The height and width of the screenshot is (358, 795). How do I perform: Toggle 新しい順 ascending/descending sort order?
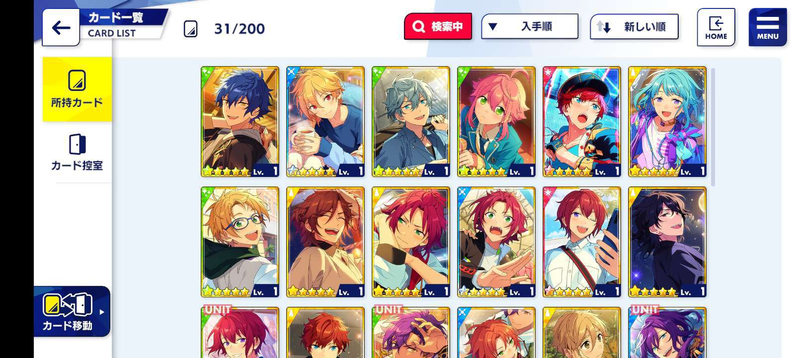(x=634, y=27)
